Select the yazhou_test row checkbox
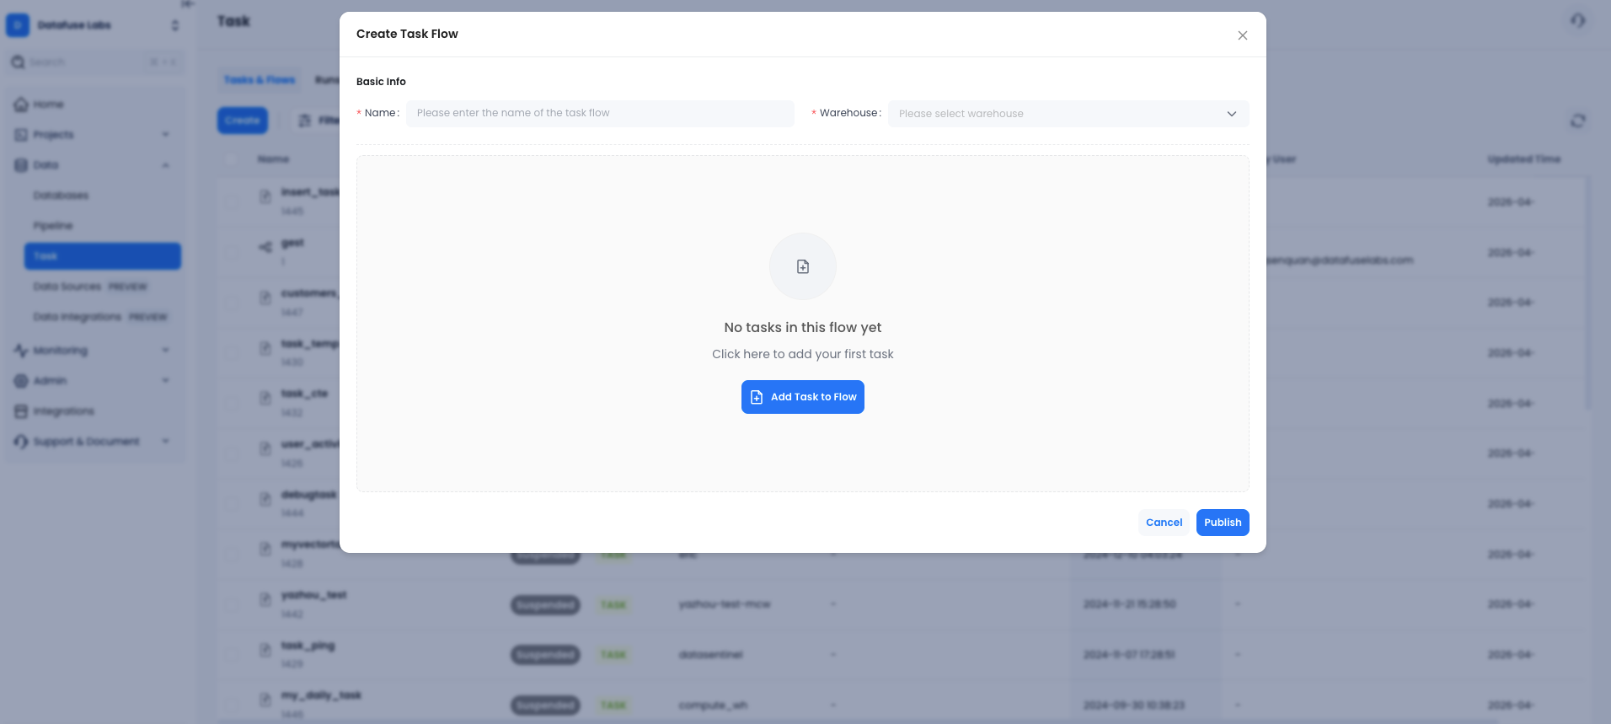This screenshot has width=1611, height=724. tap(231, 604)
